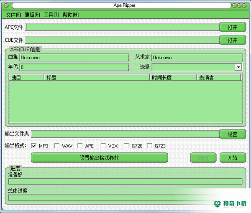The image size is (251, 213).
Task: Click the CUE文件 path input field
Action: (x=122, y=40)
